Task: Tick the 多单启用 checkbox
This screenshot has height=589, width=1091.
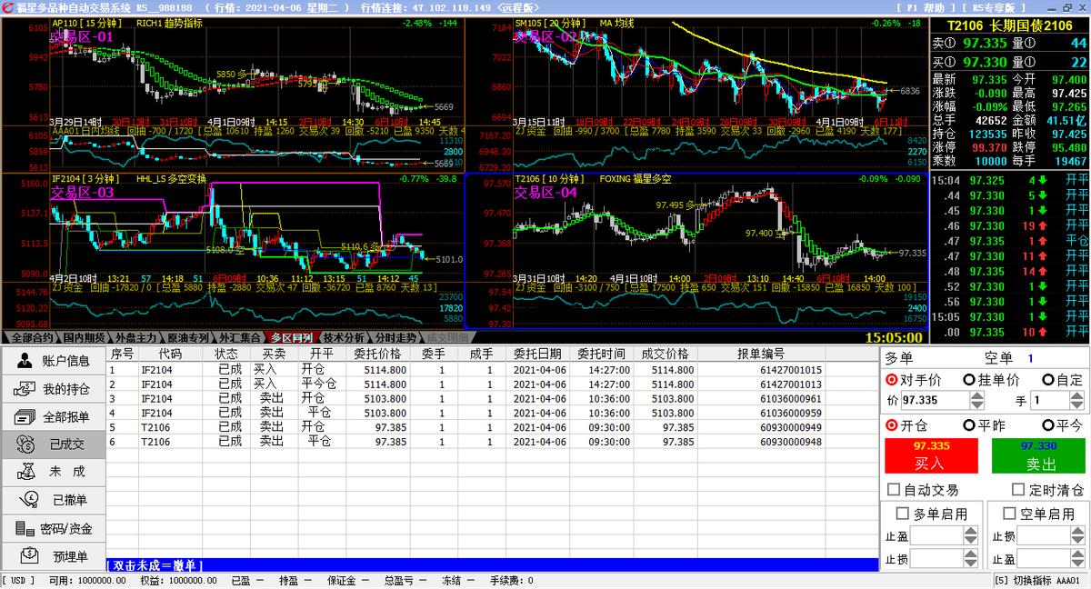Action: [x=932, y=514]
